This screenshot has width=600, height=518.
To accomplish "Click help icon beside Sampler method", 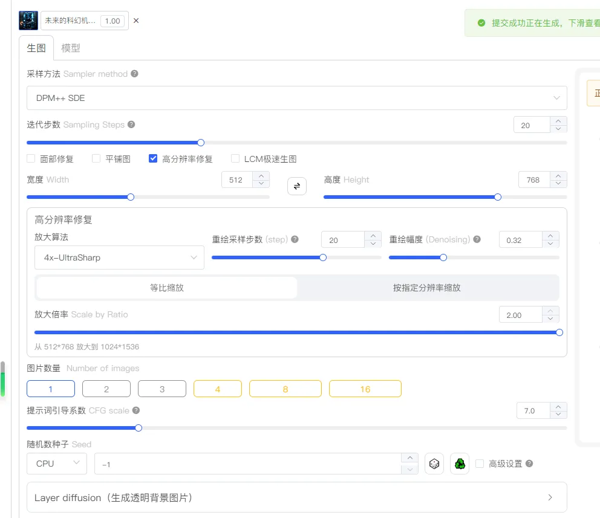I will [x=134, y=74].
